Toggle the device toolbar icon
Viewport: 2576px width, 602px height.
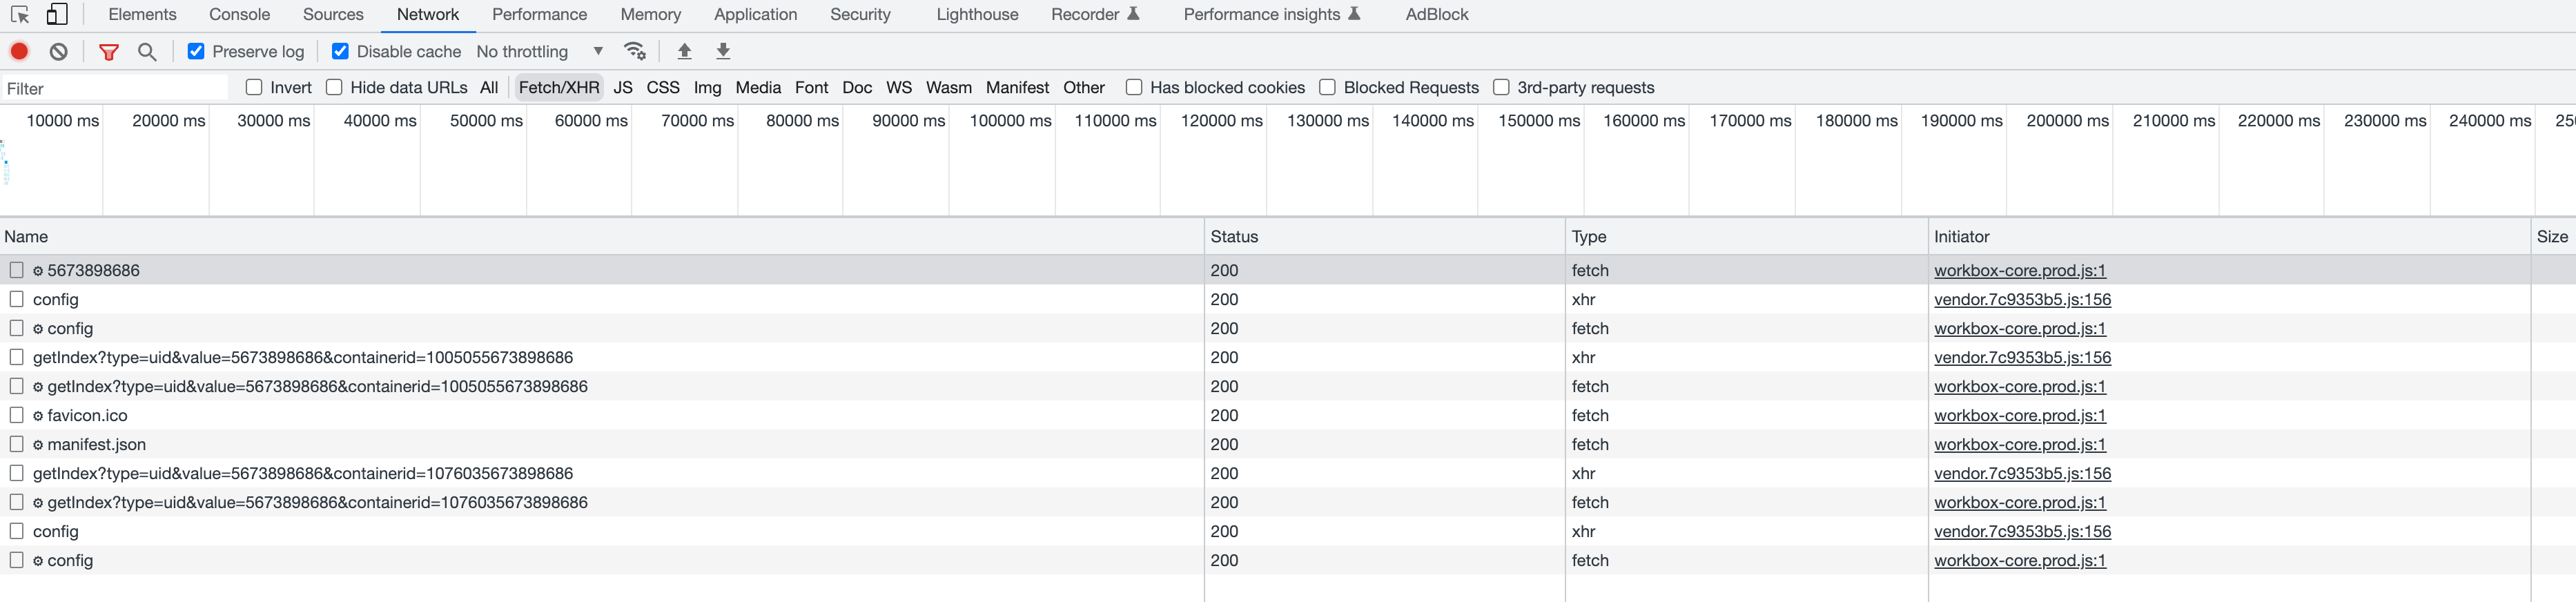(x=57, y=15)
